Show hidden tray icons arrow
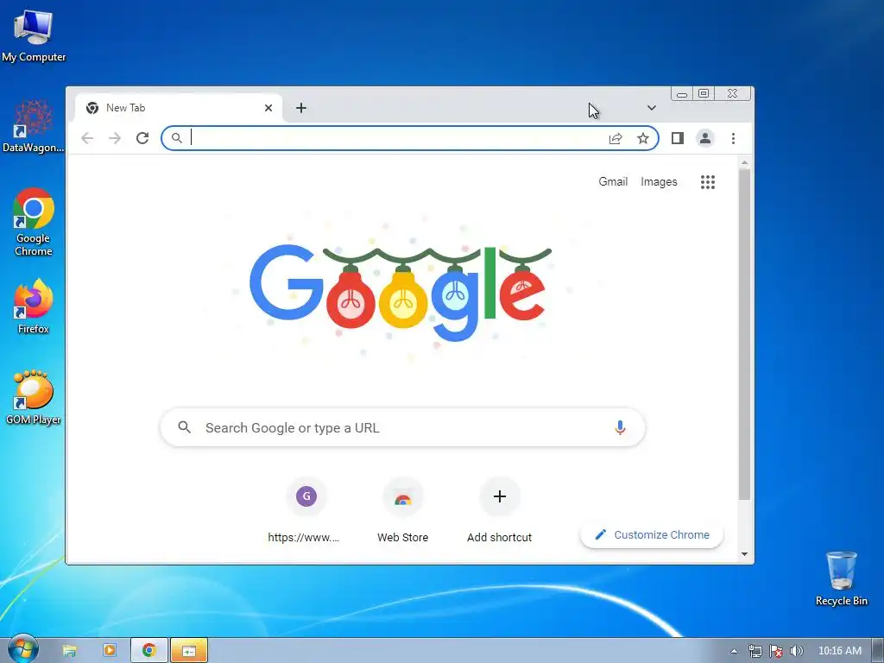The width and height of the screenshot is (884, 663). tap(734, 651)
